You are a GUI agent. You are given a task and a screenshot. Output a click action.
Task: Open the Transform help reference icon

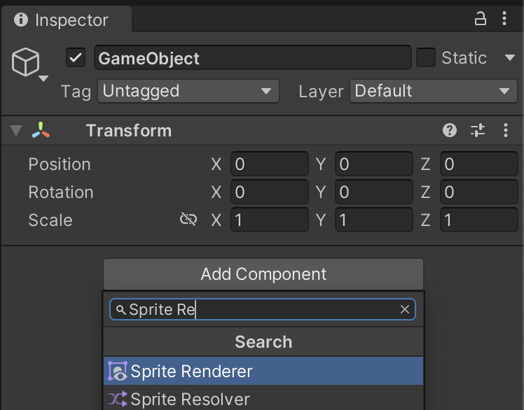(450, 130)
